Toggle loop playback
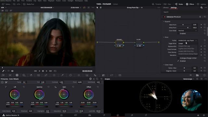Viewport: 208px width, 117px height. pos(55,71)
